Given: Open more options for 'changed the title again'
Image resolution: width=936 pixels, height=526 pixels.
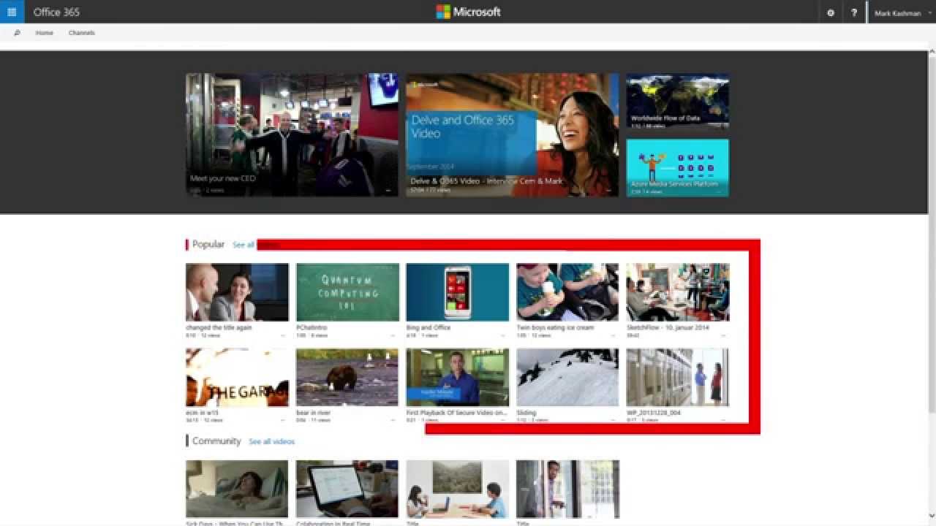Looking at the screenshot, I should (283, 336).
